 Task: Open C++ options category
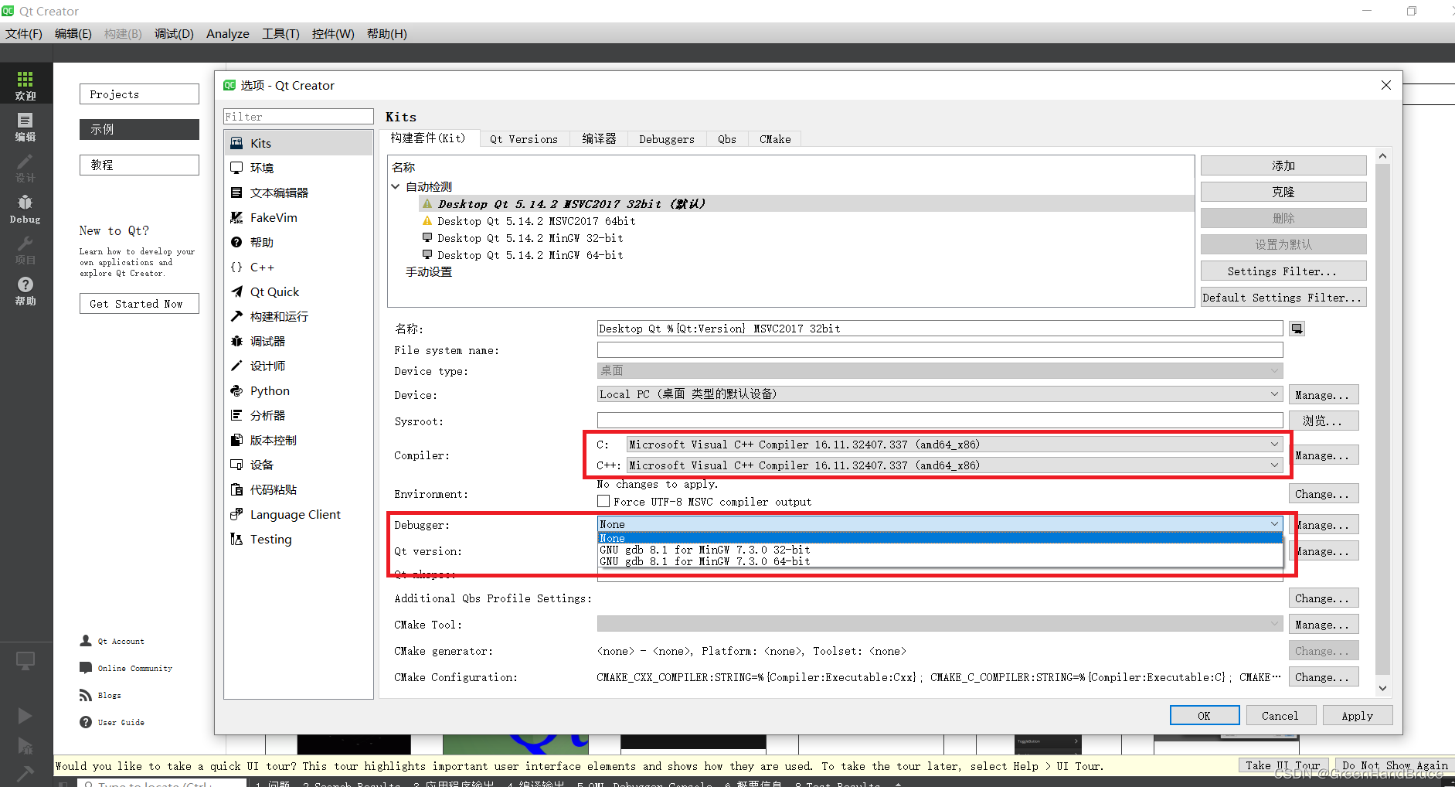[298, 267]
